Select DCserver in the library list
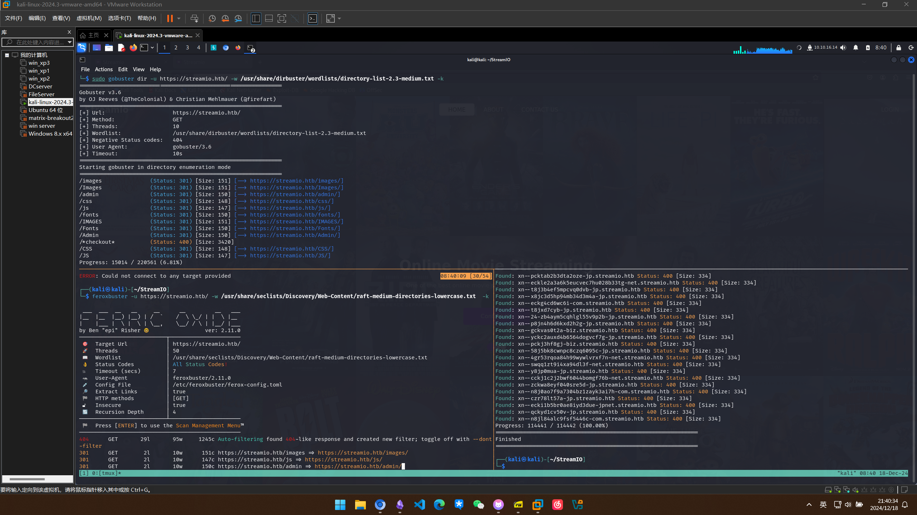The image size is (917, 515). click(40, 86)
